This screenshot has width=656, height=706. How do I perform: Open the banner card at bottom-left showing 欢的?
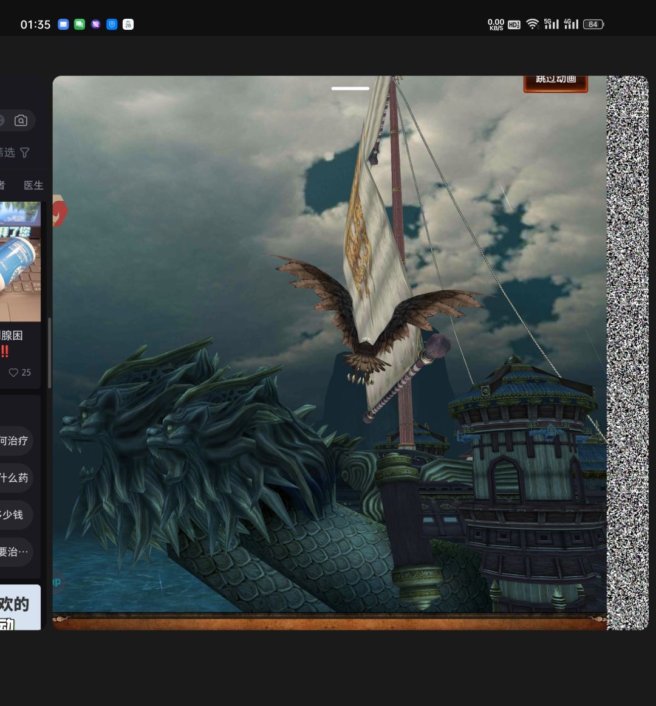(x=20, y=608)
